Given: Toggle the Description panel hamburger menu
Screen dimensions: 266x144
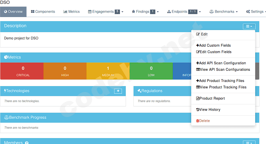Looking at the screenshot, I should click(x=249, y=26).
